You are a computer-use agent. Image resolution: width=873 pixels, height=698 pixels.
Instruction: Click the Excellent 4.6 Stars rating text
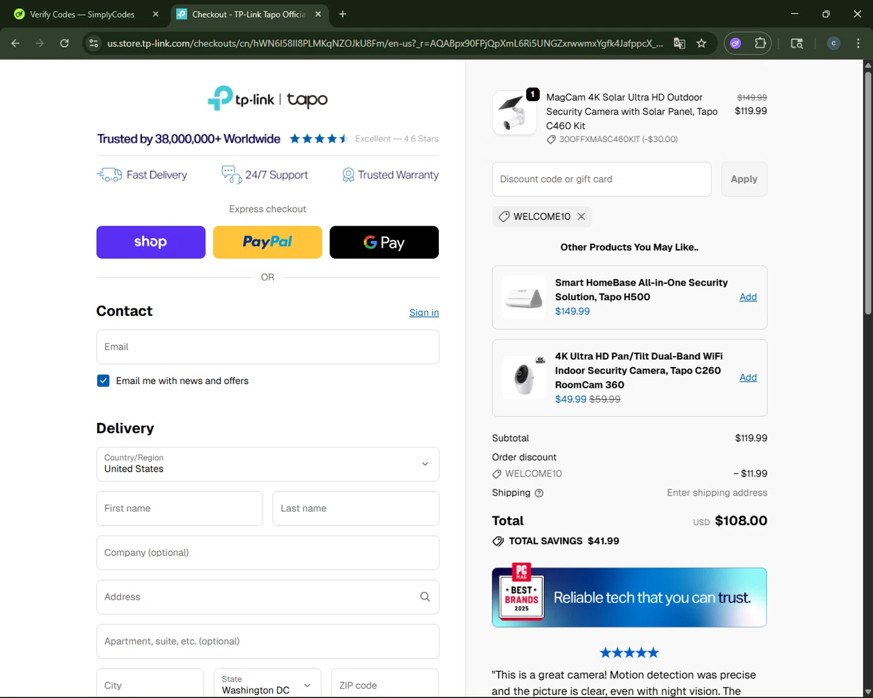[397, 138]
